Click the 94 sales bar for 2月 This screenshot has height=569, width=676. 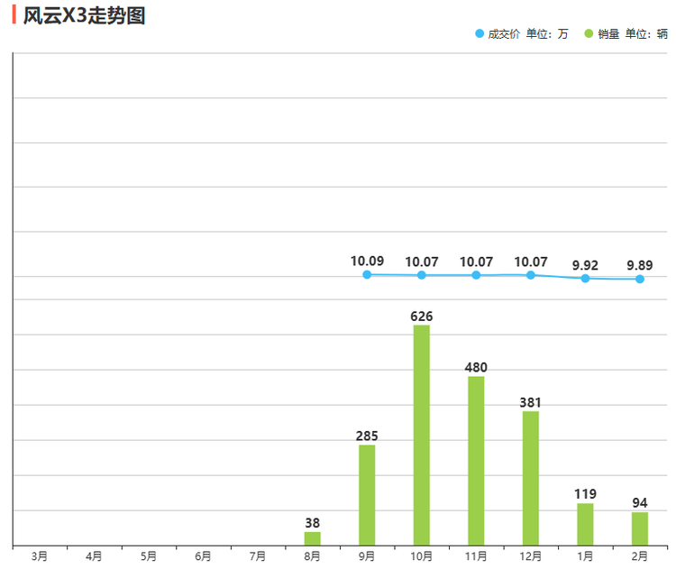click(x=640, y=528)
